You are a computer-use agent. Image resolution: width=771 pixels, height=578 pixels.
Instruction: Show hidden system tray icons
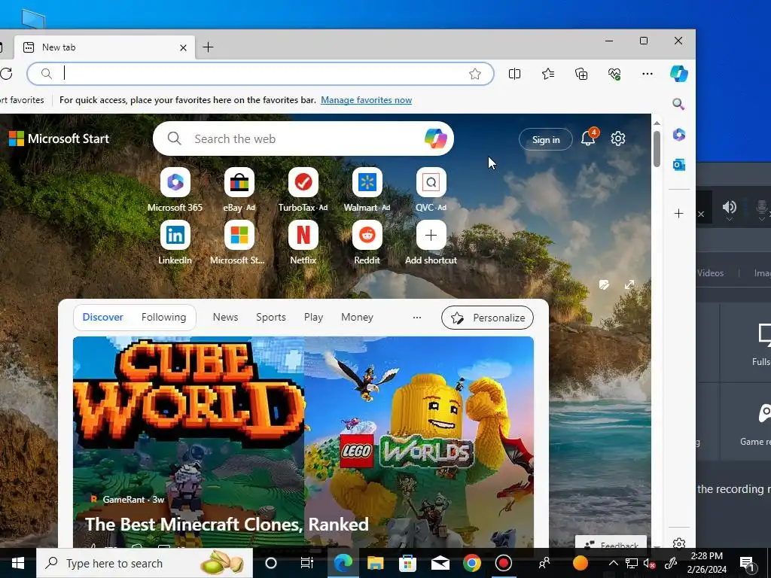[x=613, y=563]
